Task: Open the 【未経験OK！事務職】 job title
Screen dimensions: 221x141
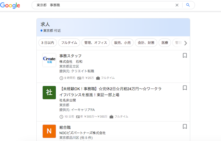Action: pyautogui.click(x=111, y=92)
